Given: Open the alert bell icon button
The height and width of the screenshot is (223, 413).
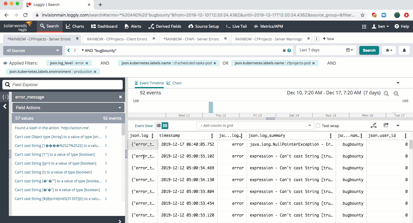Looking at the screenshot, I should (404, 50).
